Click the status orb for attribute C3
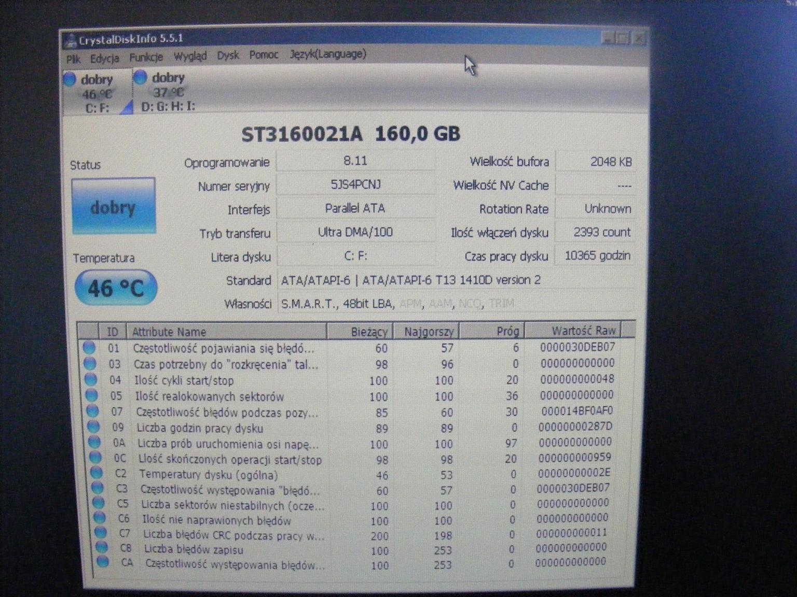This screenshot has height=597, width=797. click(98, 488)
